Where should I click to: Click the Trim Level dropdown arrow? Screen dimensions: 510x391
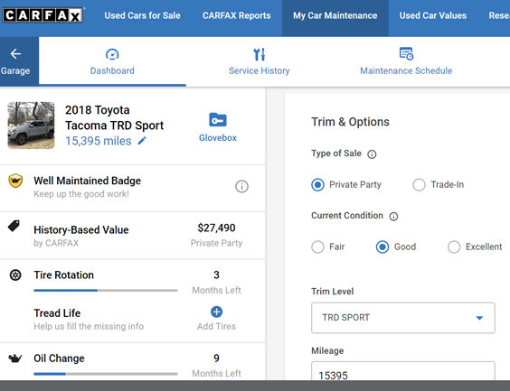(x=479, y=318)
